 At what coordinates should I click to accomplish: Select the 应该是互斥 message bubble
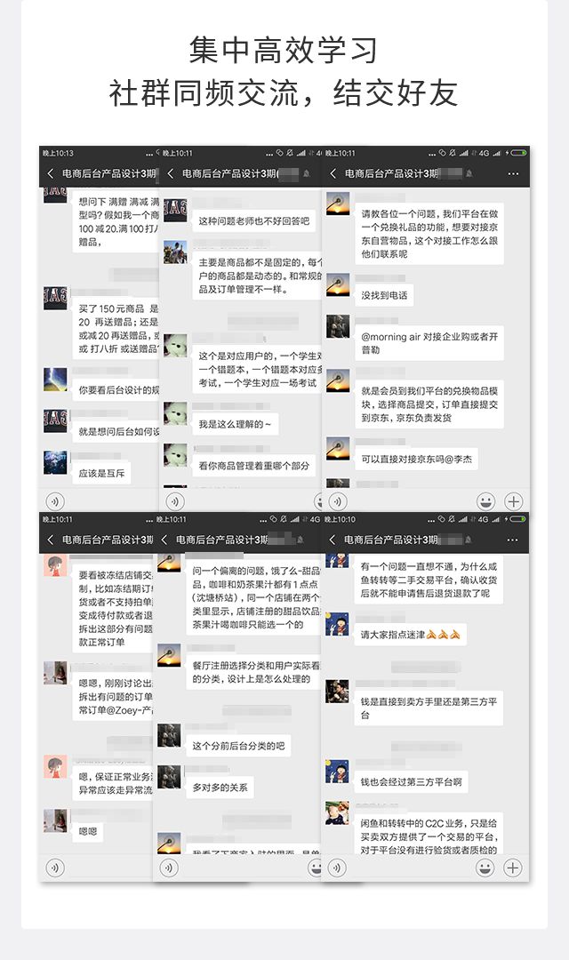coord(101,473)
